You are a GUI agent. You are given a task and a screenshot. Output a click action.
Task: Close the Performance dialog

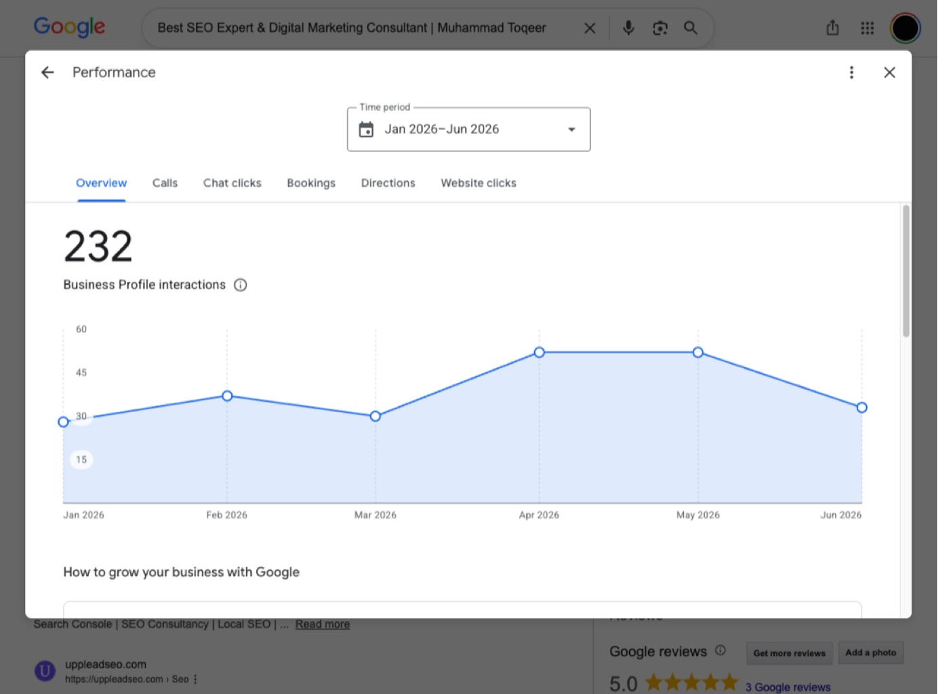tap(889, 73)
